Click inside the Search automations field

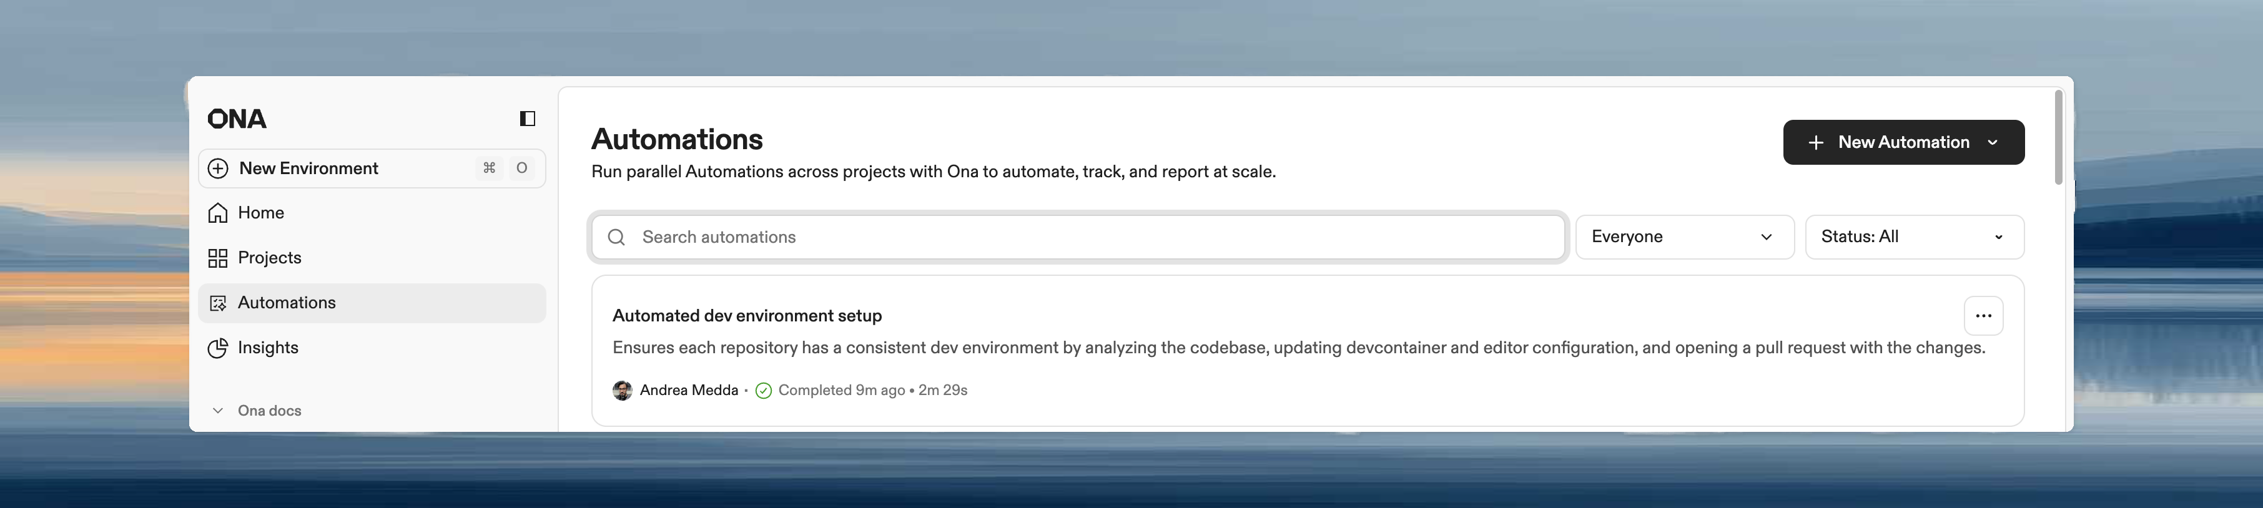click(x=967, y=237)
